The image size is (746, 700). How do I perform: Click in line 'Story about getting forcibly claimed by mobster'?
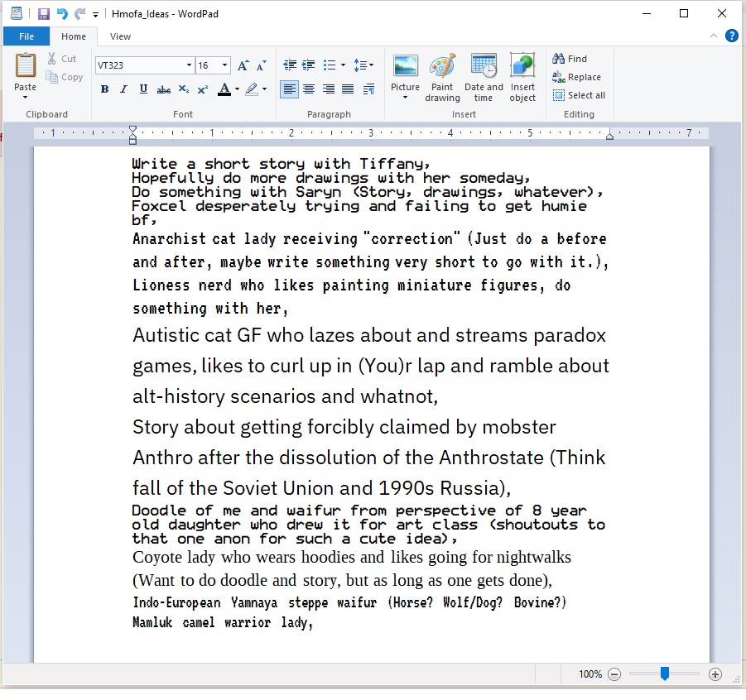pos(344,427)
